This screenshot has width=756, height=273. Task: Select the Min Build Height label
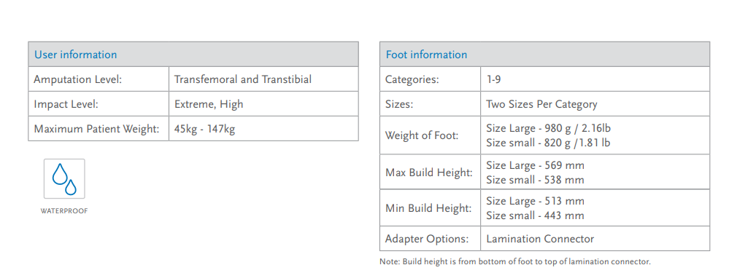click(428, 208)
